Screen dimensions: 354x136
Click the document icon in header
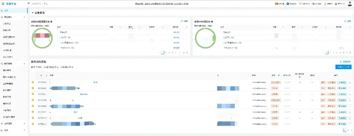click(325, 4)
